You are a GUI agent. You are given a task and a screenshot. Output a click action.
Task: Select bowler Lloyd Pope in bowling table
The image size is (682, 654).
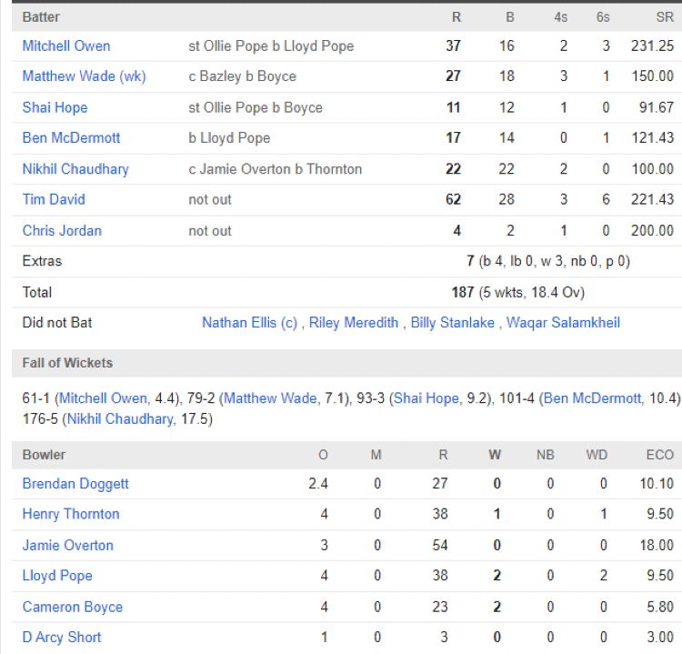(57, 576)
